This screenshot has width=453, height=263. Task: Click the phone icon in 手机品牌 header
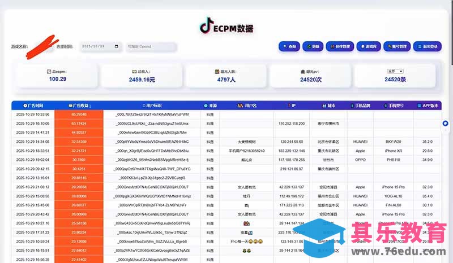(352, 106)
